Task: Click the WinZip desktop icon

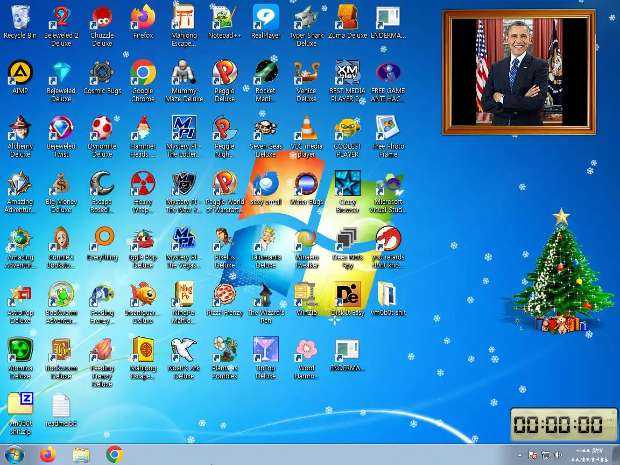Action: pos(306,299)
